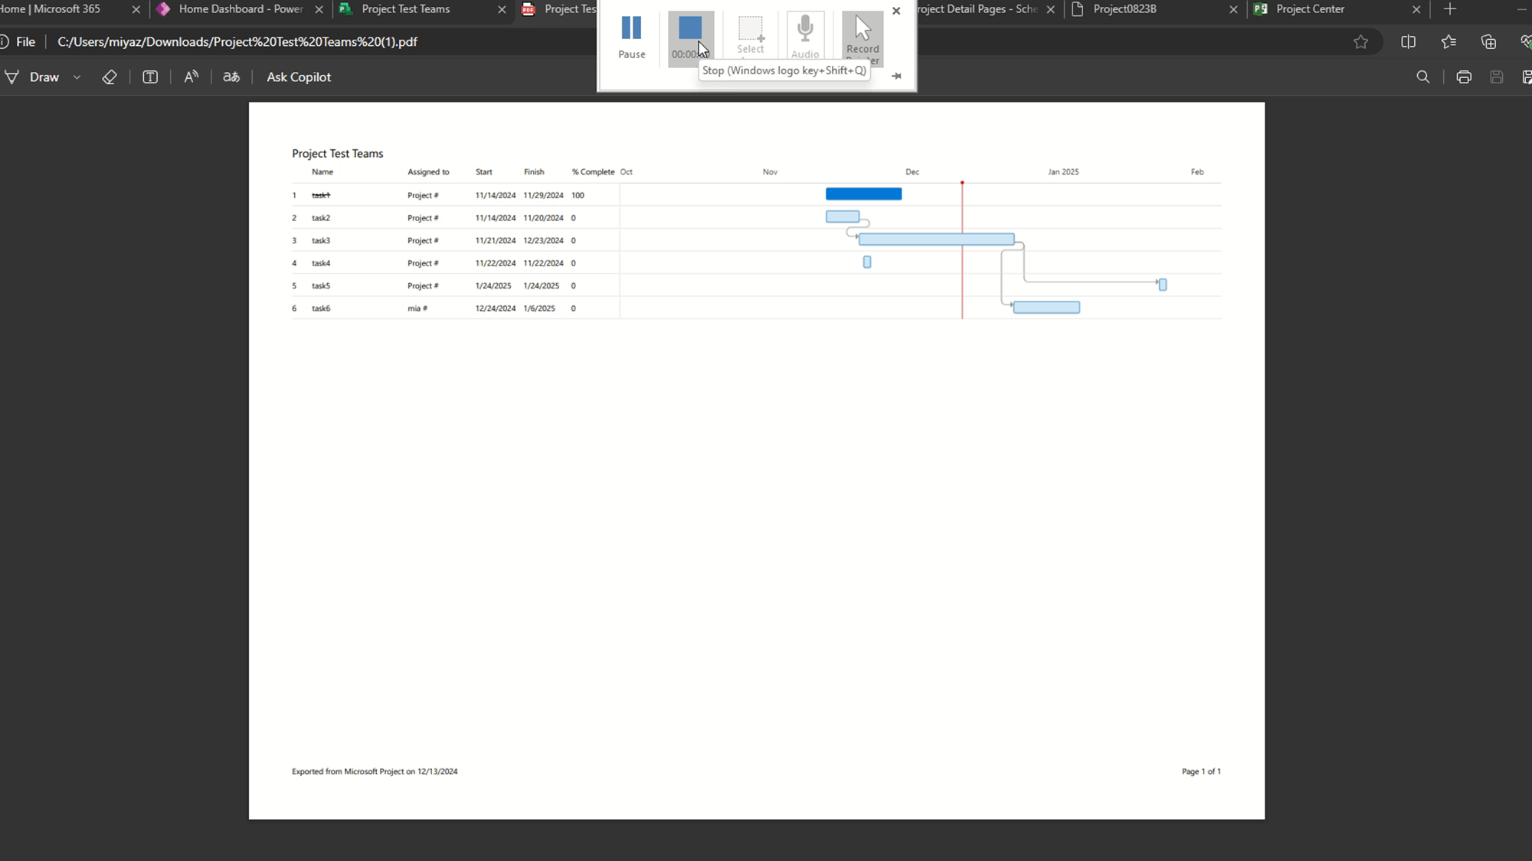1532x861 pixels.
Task: Activate the Read aloud icon
Action: tap(191, 77)
